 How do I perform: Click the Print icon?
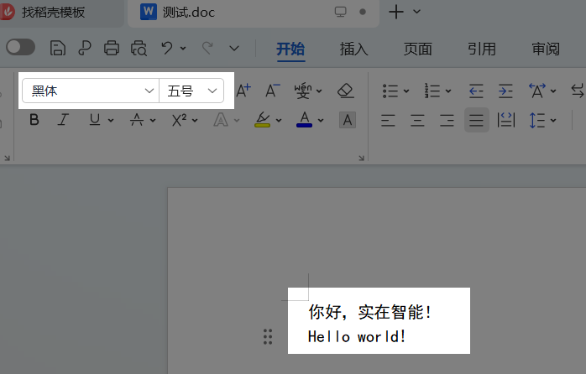click(111, 48)
